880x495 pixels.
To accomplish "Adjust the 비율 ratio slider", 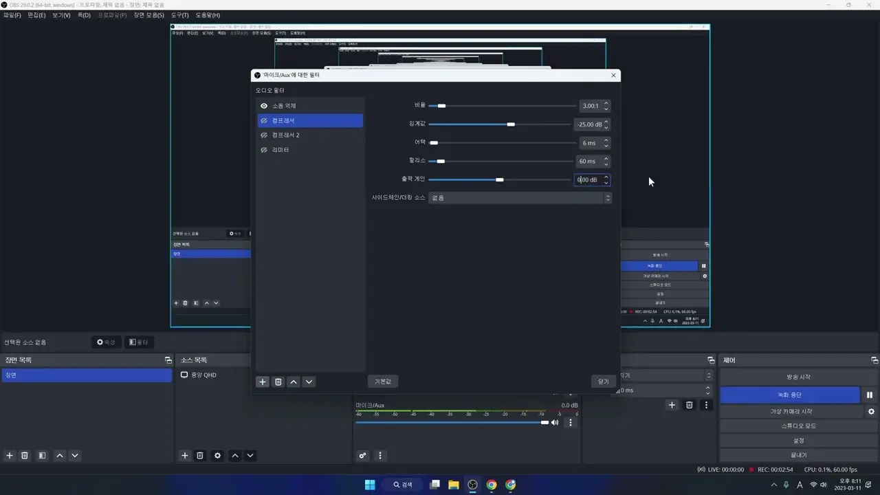I will [502, 106].
